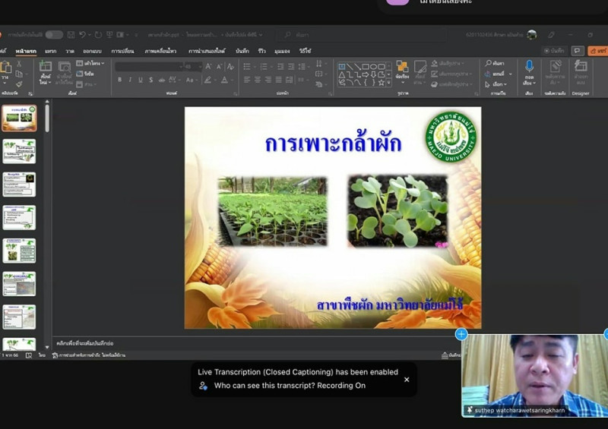Toggle bullet list formatting

pyautogui.click(x=247, y=66)
